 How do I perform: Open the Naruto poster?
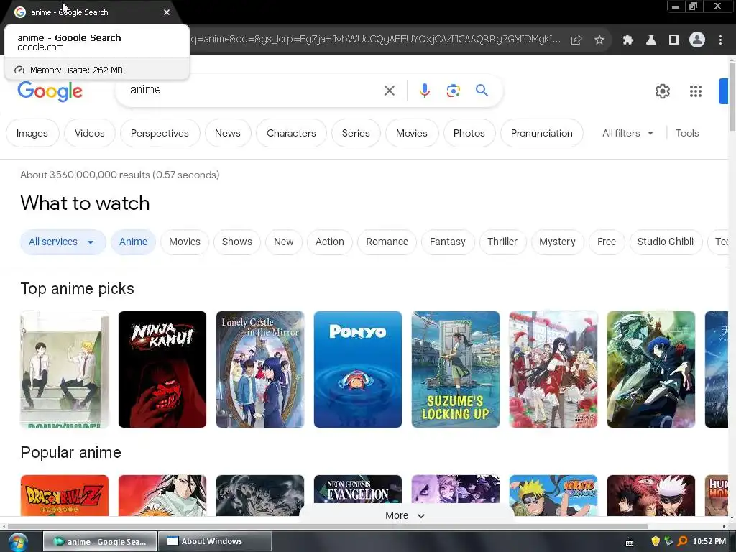(553, 495)
